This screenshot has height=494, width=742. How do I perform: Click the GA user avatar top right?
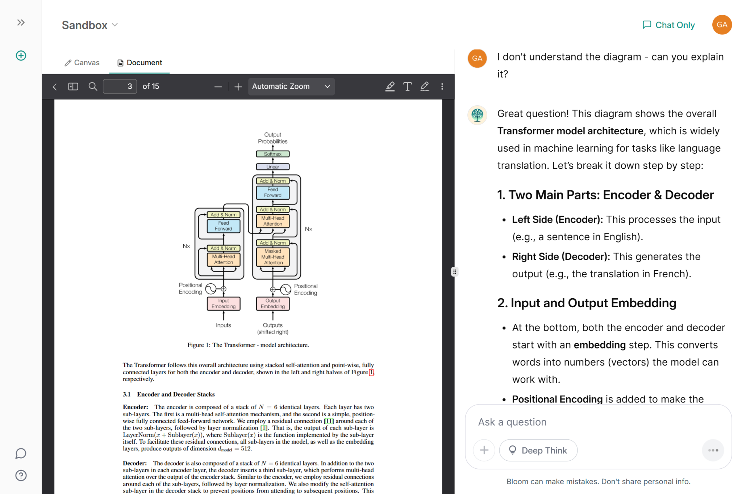(722, 25)
